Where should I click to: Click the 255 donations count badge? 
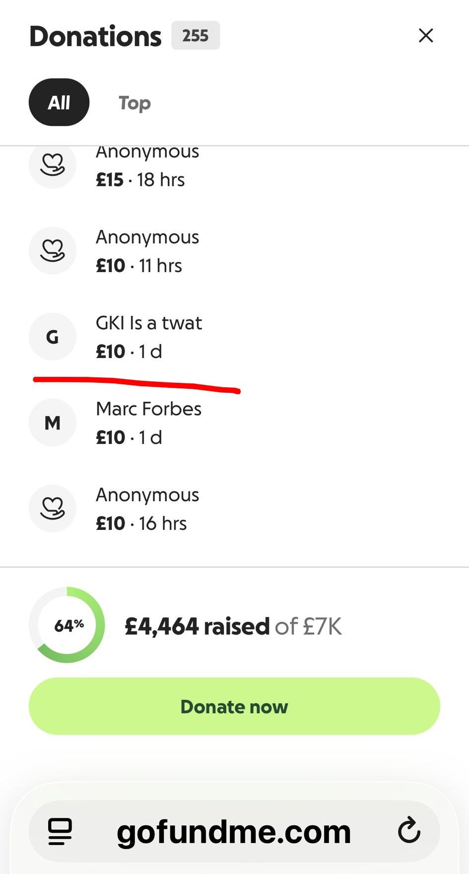coord(196,36)
